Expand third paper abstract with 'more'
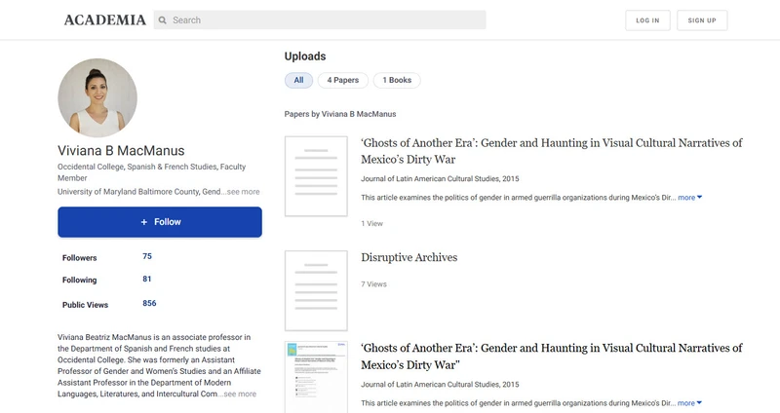The width and height of the screenshot is (780, 413). pyautogui.click(x=689, y=403)
